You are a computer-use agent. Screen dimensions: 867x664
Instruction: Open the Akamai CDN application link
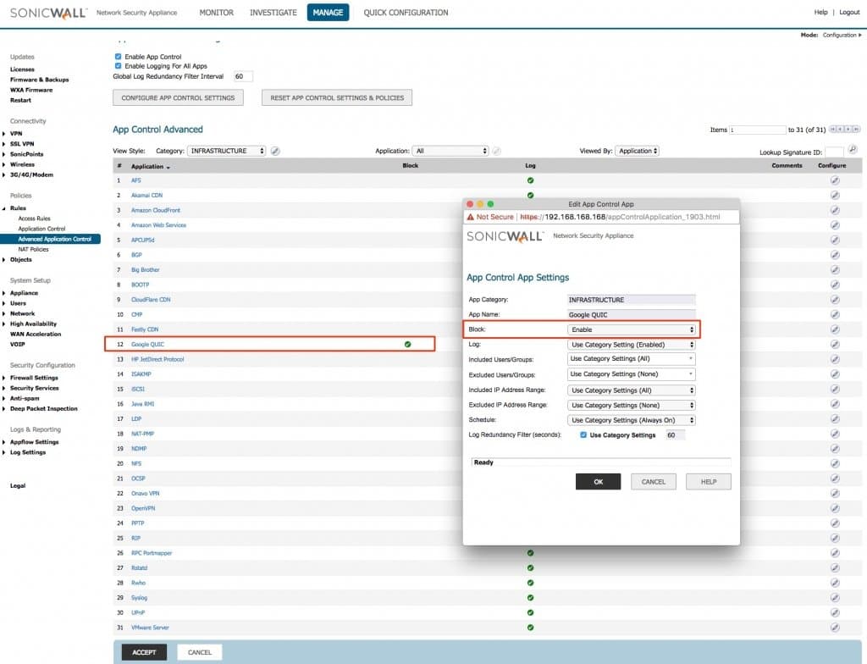(x=146, y=196)
